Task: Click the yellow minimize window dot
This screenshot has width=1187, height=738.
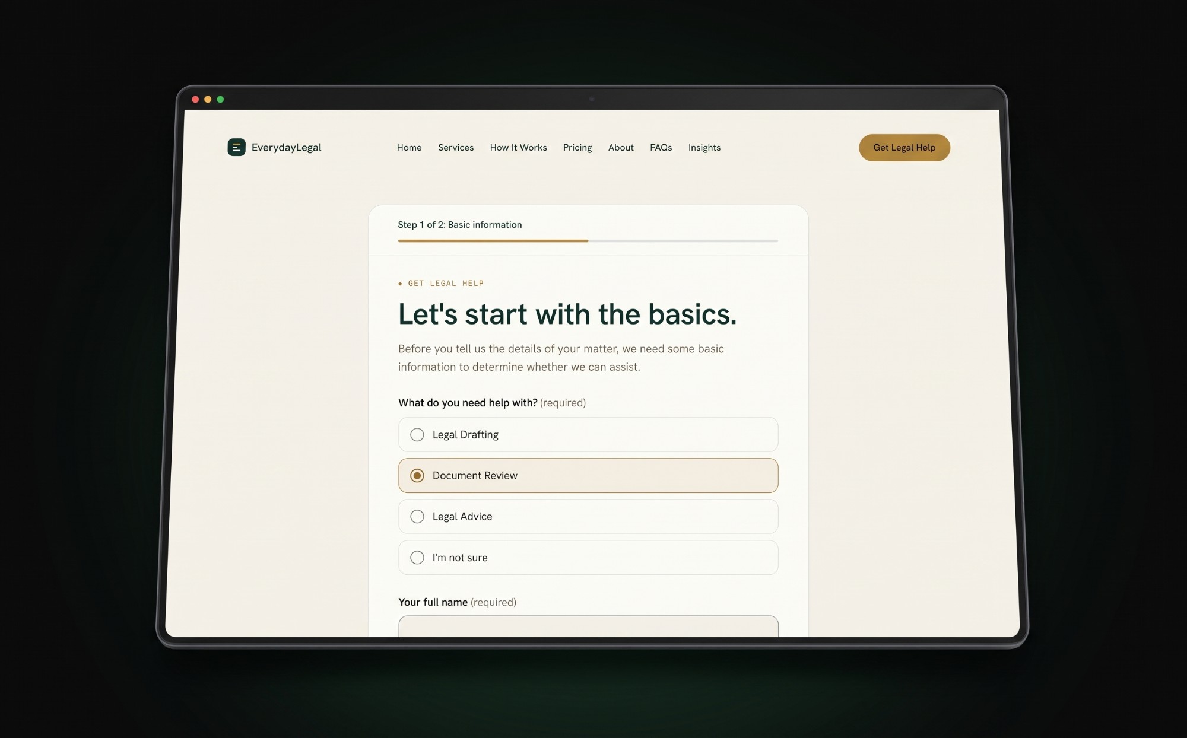Action: point(208,99)
